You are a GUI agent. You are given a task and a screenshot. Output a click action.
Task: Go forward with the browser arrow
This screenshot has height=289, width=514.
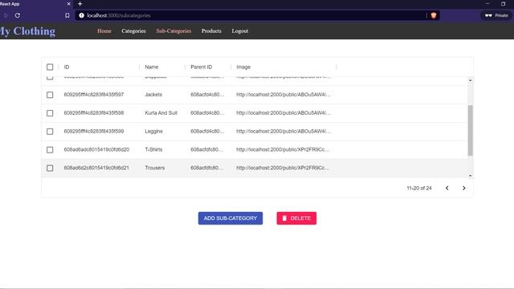[x=6, y=15]
